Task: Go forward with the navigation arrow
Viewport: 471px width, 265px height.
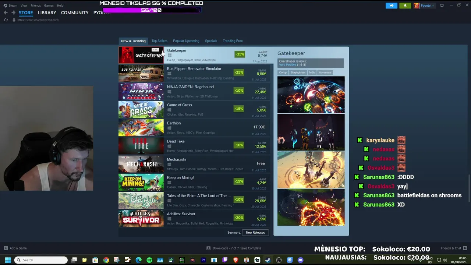Action: pyautogui.click(x=13, y=13)
